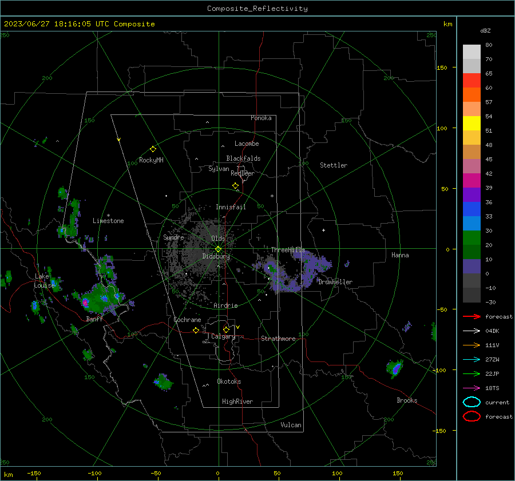Click the yellow diamond marker at Didsbury radar center
This screenshot has width=515, height=481.
coord(219,249)
